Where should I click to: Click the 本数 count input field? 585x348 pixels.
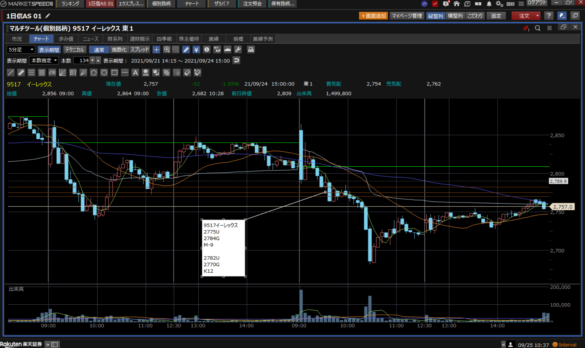click(x=82, y=61)
